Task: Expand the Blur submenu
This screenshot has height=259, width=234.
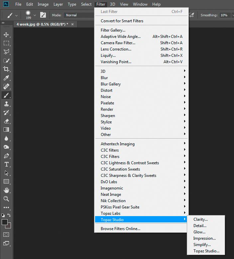Action: [141, 78]
